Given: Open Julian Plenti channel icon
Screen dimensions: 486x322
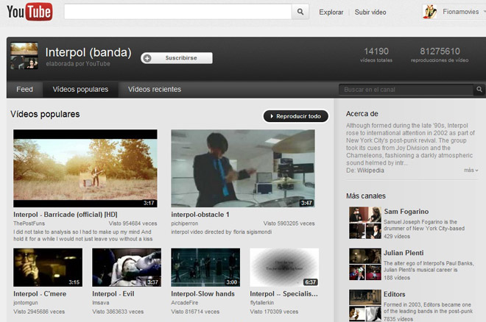Looking at the screenshot, I should pos(363,262).
